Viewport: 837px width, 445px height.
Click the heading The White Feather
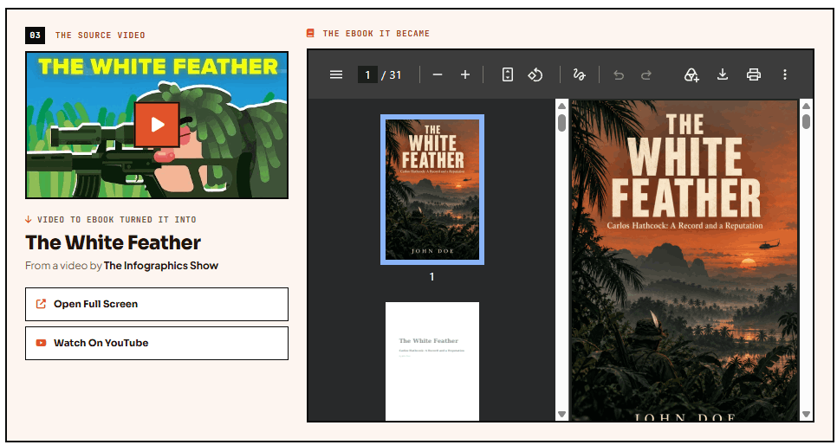point(114,242)
